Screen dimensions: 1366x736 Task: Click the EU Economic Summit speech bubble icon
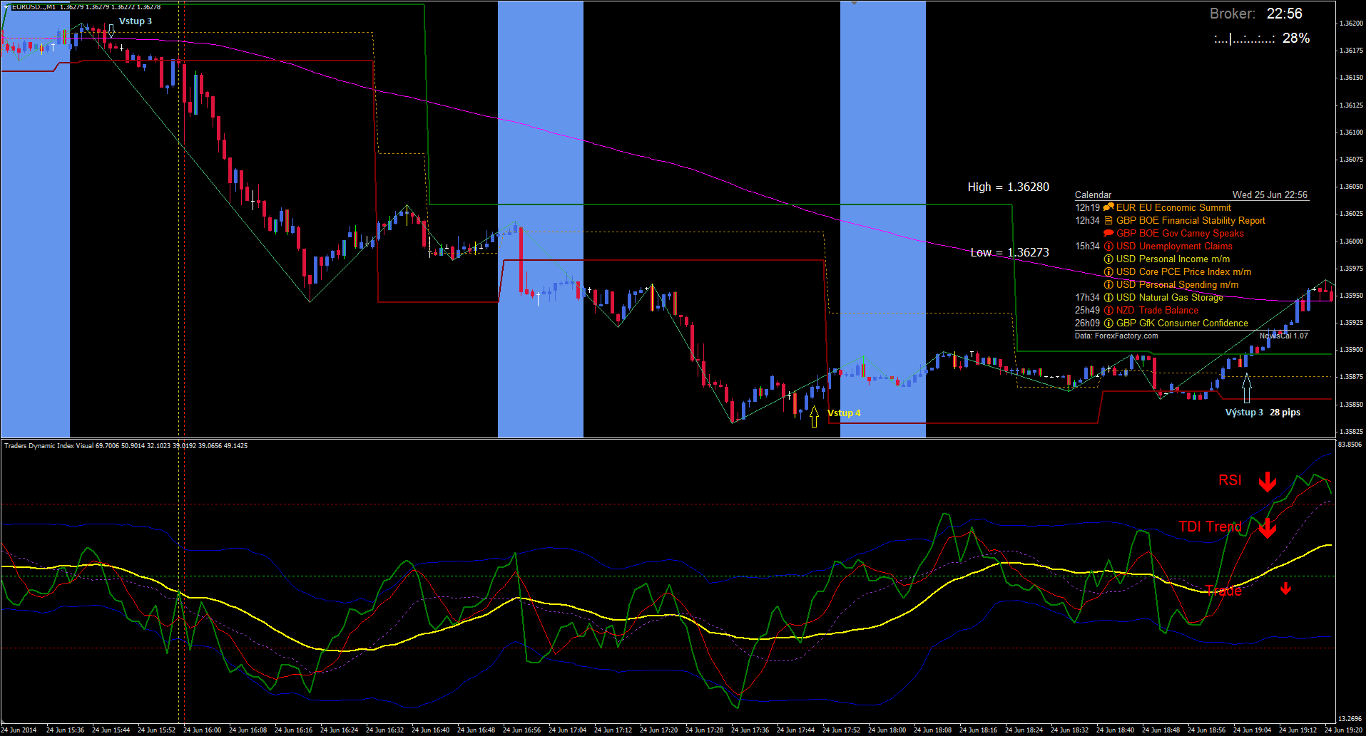1108,207
